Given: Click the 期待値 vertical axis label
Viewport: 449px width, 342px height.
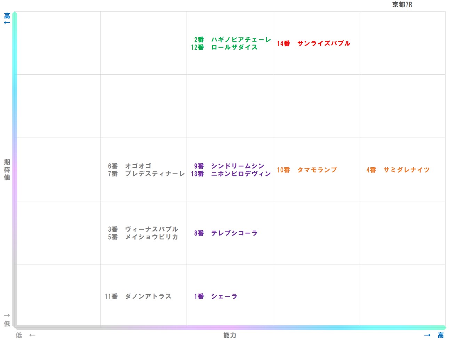Looking at the screenshot, I should click(x=7, y=170).
